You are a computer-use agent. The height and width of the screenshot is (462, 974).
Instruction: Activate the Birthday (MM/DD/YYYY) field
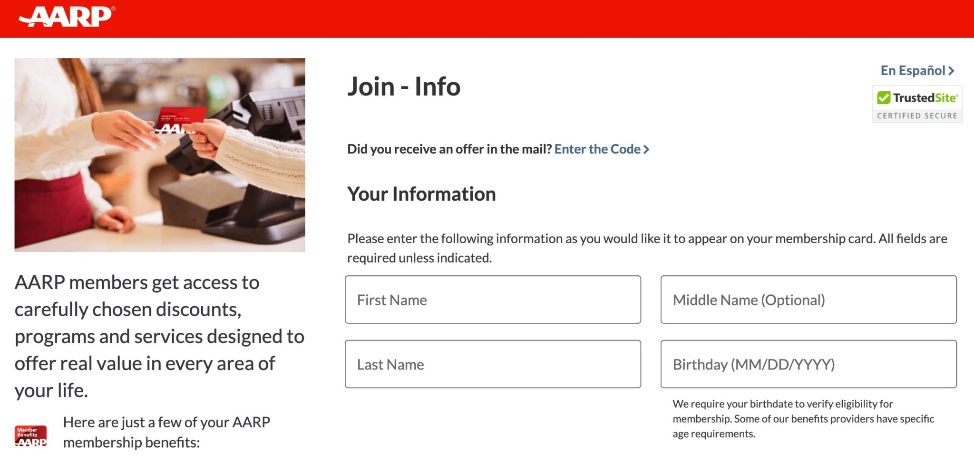(x=808, y=364)
